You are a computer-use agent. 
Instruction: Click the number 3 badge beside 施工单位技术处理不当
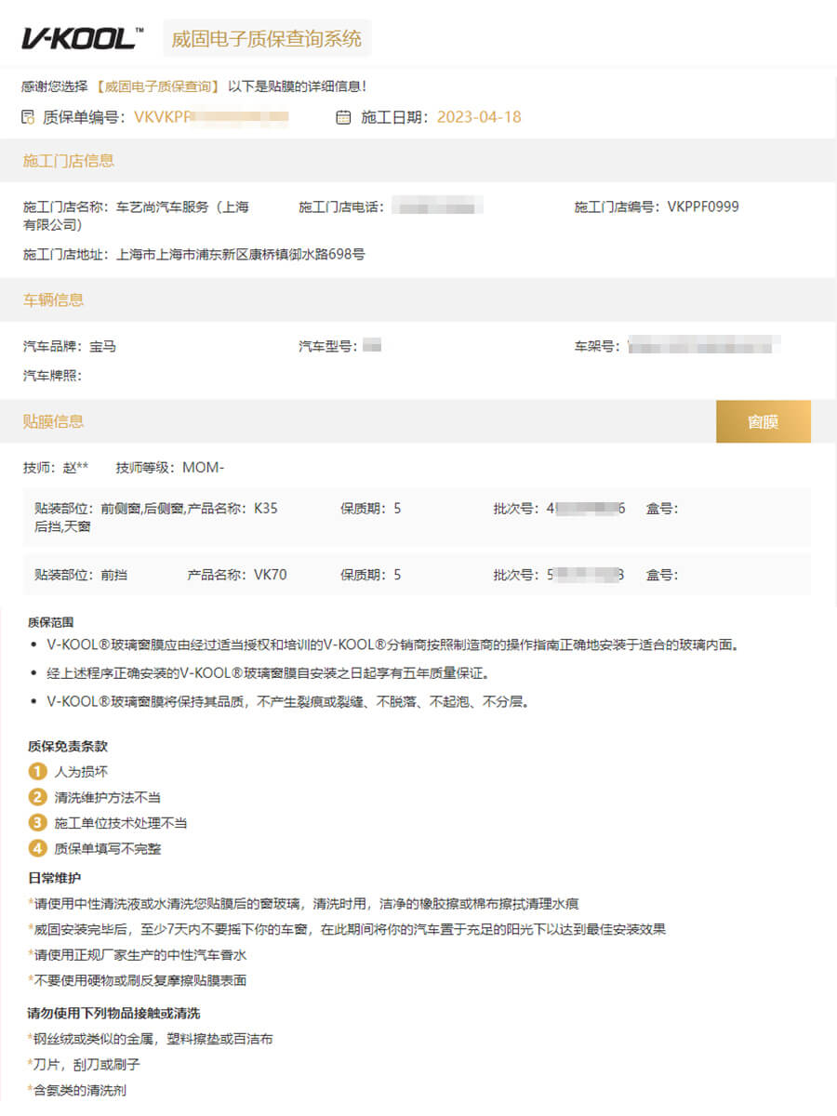coord(37,823)
